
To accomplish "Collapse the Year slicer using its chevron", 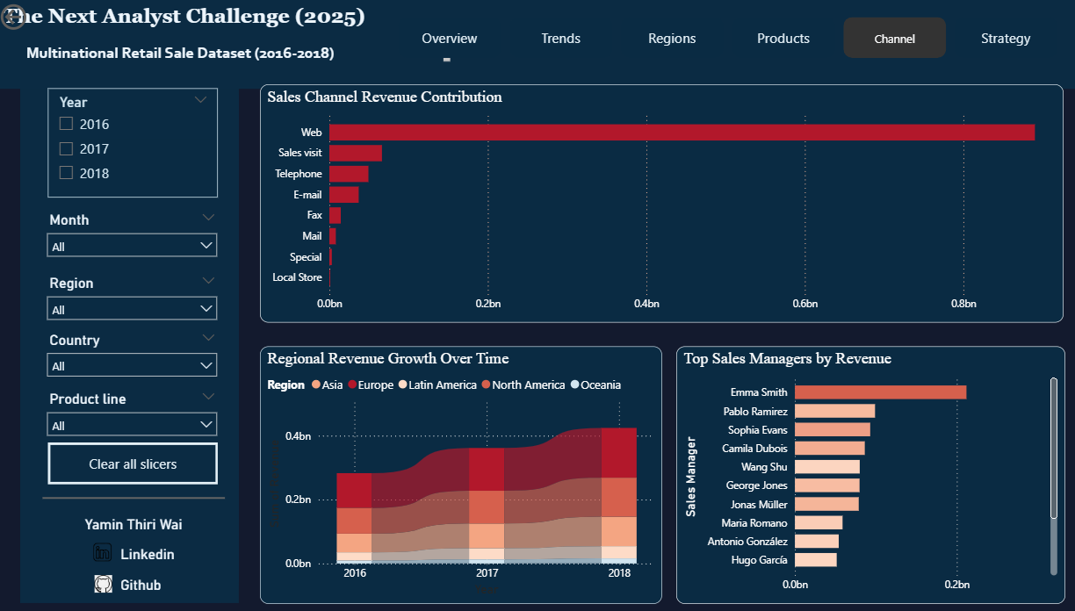I will point(200,100).
